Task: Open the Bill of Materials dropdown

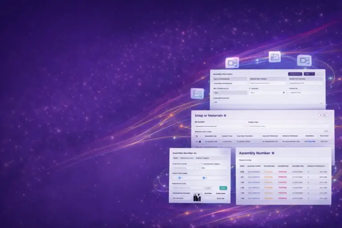Action: [x=228, y=93]
